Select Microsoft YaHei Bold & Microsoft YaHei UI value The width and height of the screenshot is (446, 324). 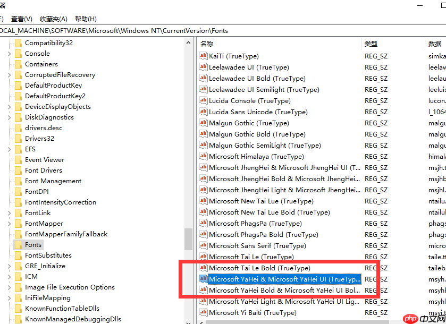pyautogui.click(x=284, y=290)
